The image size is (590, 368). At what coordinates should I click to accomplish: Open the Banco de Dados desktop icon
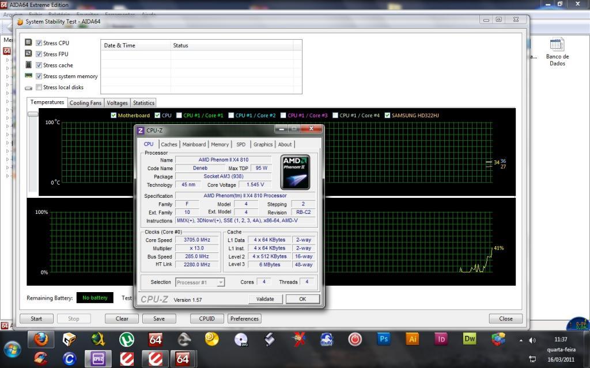click(x=557, y=52)
